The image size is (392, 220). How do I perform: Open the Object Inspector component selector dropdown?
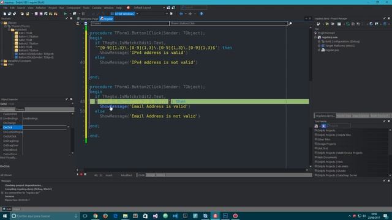point(72,104)
